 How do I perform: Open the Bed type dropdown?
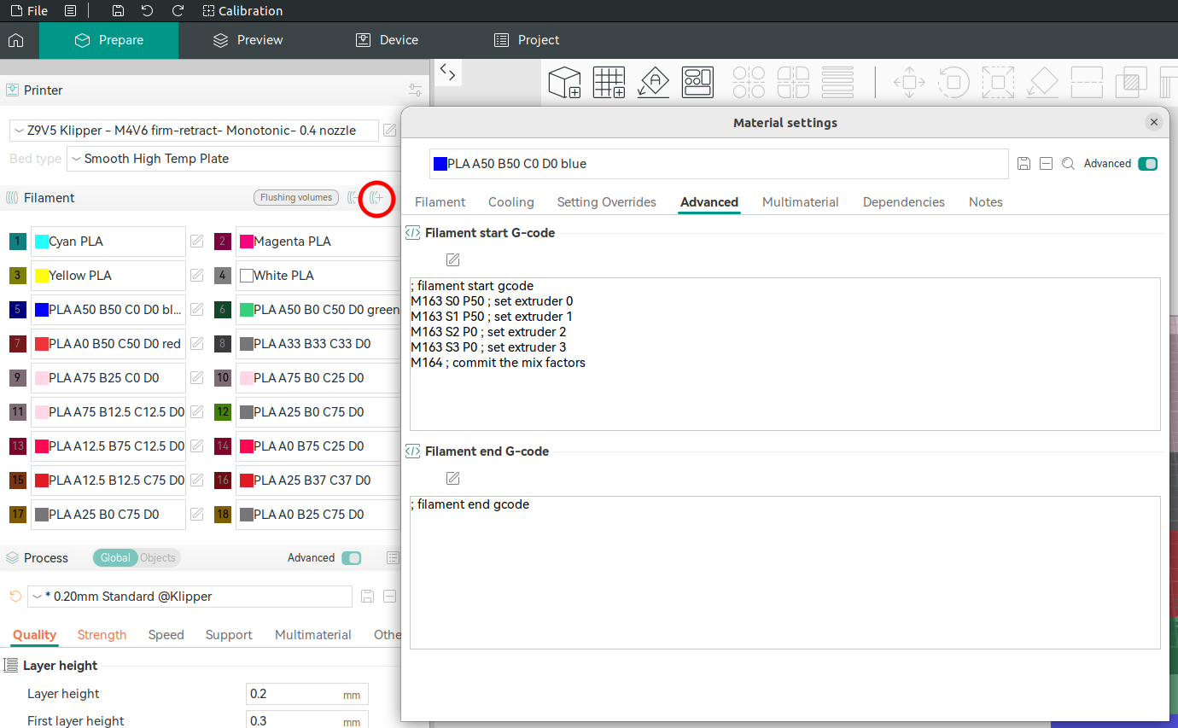pos(236,159)
